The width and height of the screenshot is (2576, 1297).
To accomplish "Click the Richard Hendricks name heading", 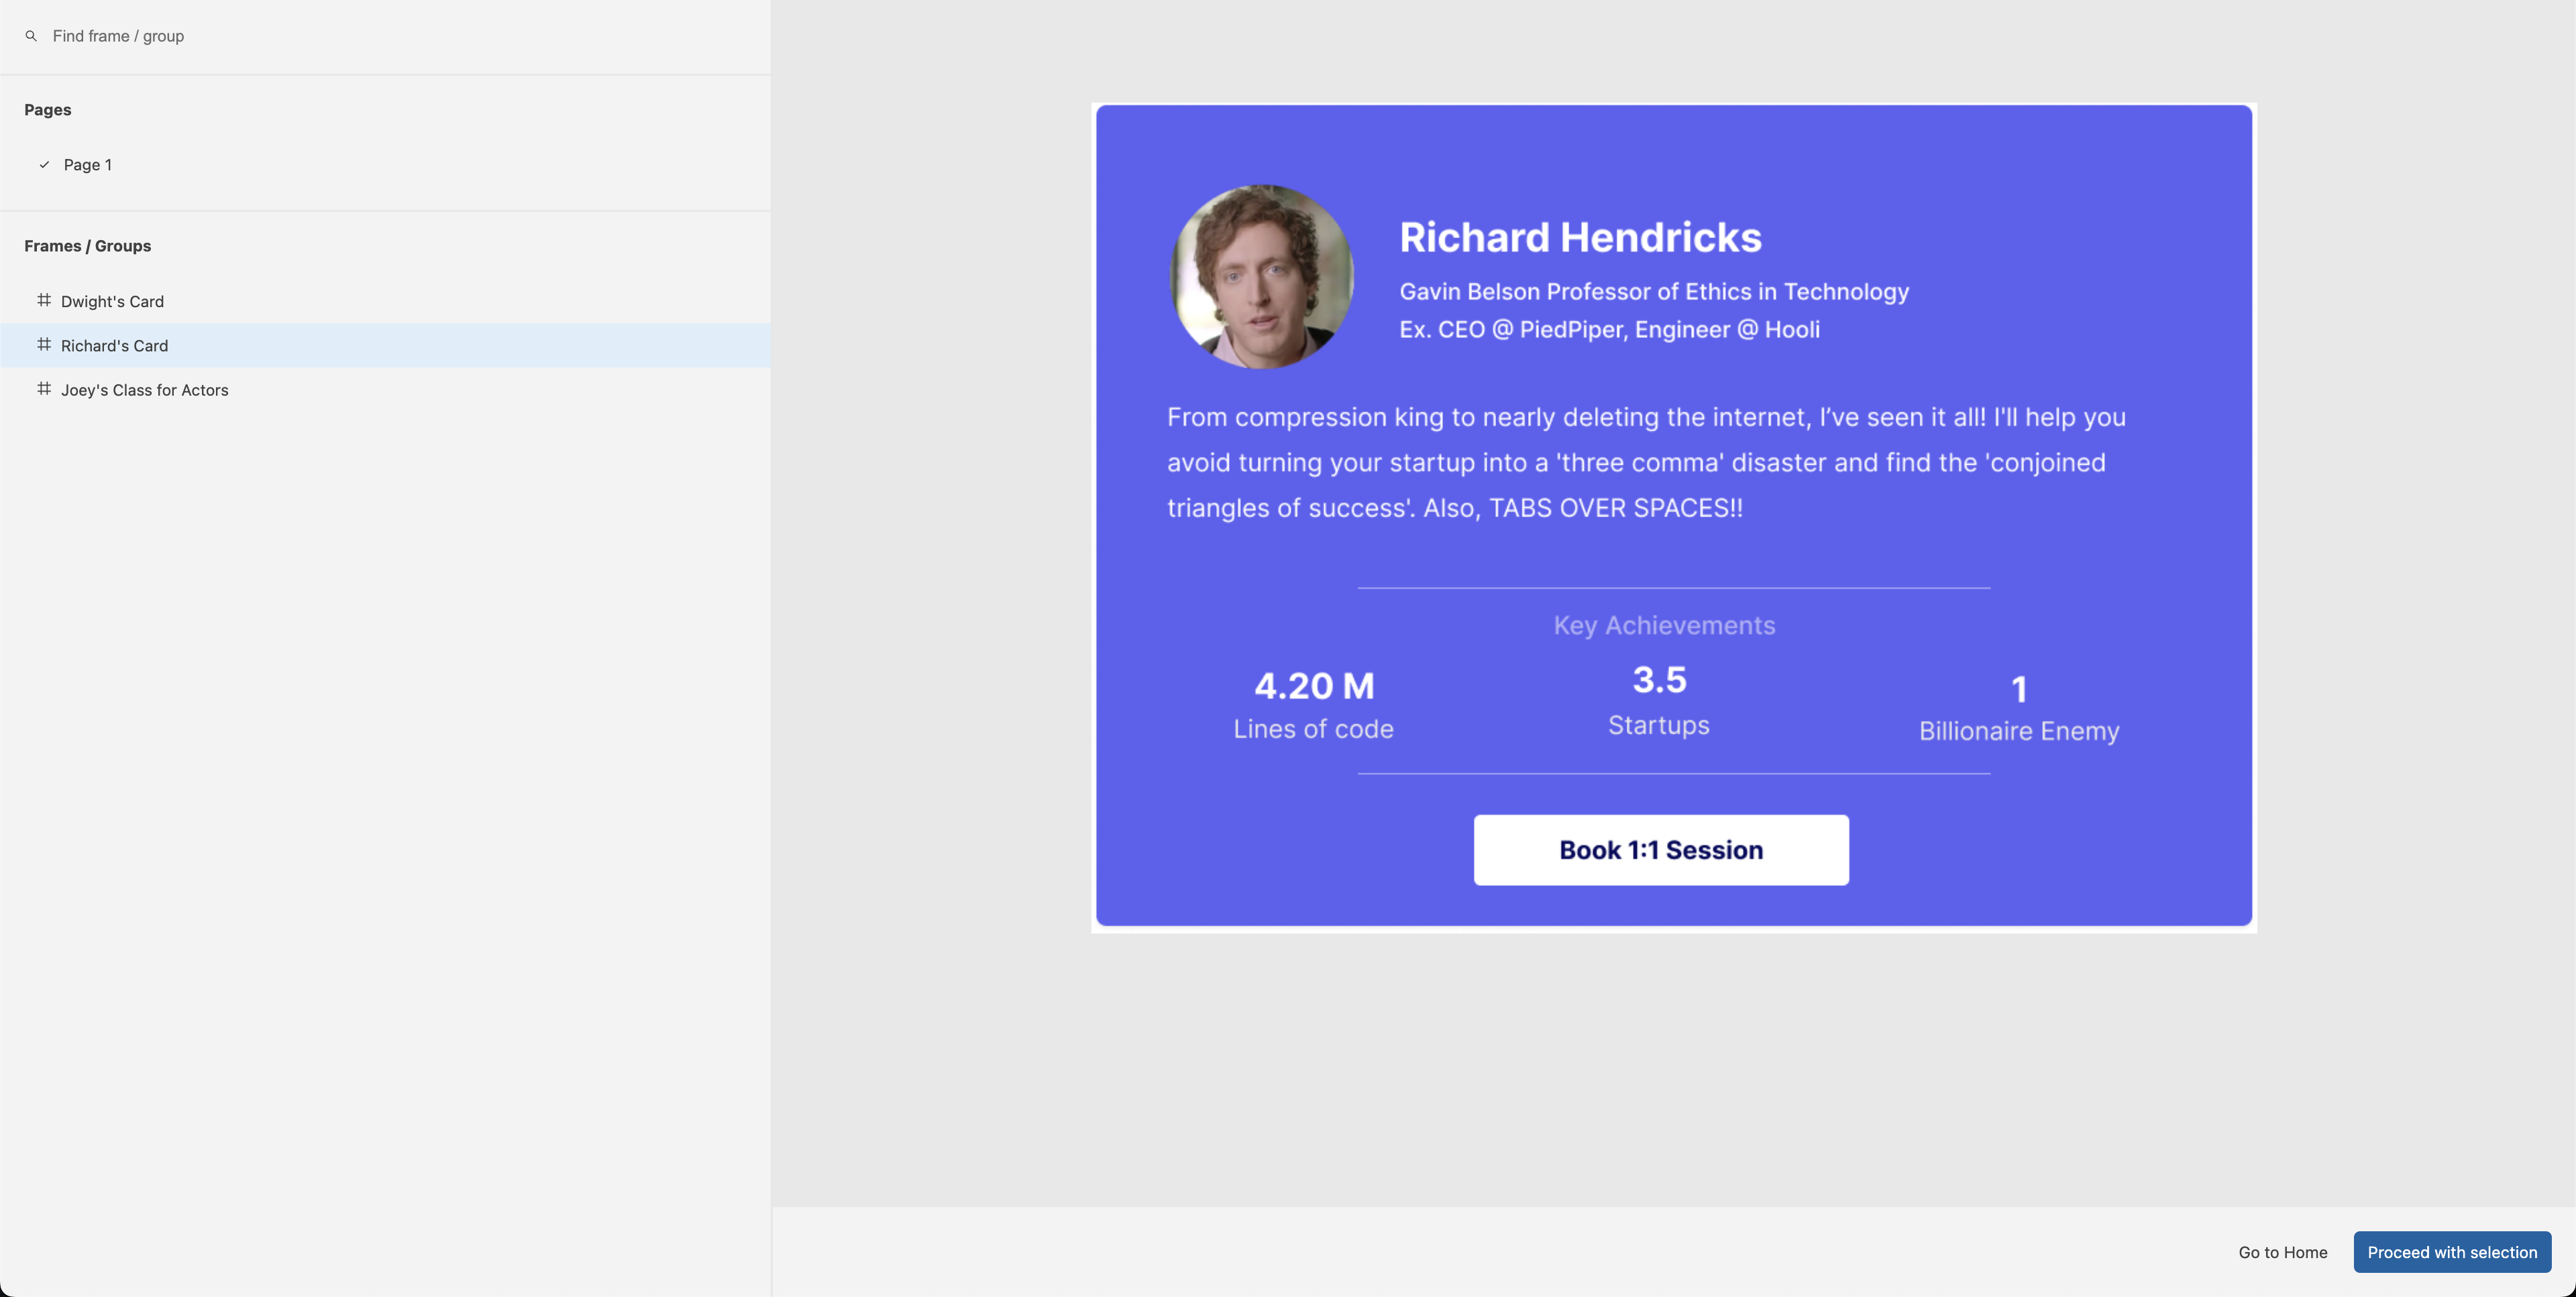I will click(1580, 237).
